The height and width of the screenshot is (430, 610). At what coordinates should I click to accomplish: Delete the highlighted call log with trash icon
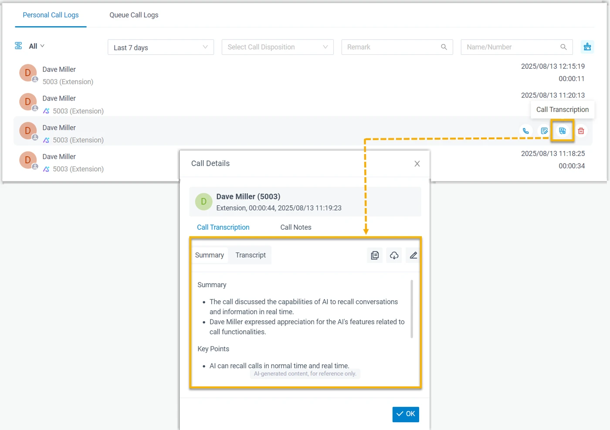click(x=581, y=131)
